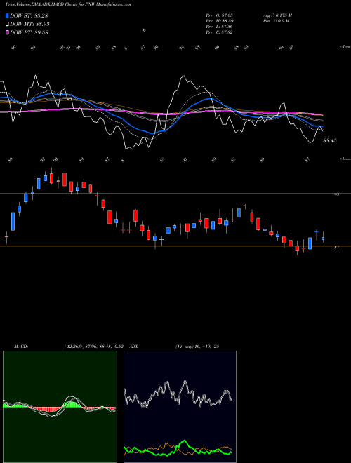The height and width of the screenshot is (463, 351).
Task: Click the MACD (12,26,9) values text
Action: (x=95, y=347)
